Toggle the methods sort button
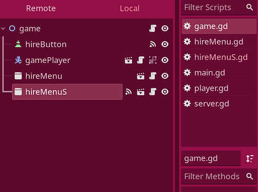This screenshot has height=192, width=258. pos(250,159)
